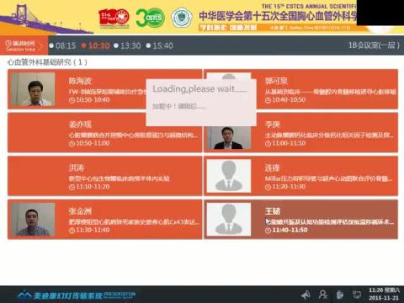This screenshot has height=303, width=404.
Task: Open the talk title in the 10:40-10:50 card
Action: coord(331,92)
